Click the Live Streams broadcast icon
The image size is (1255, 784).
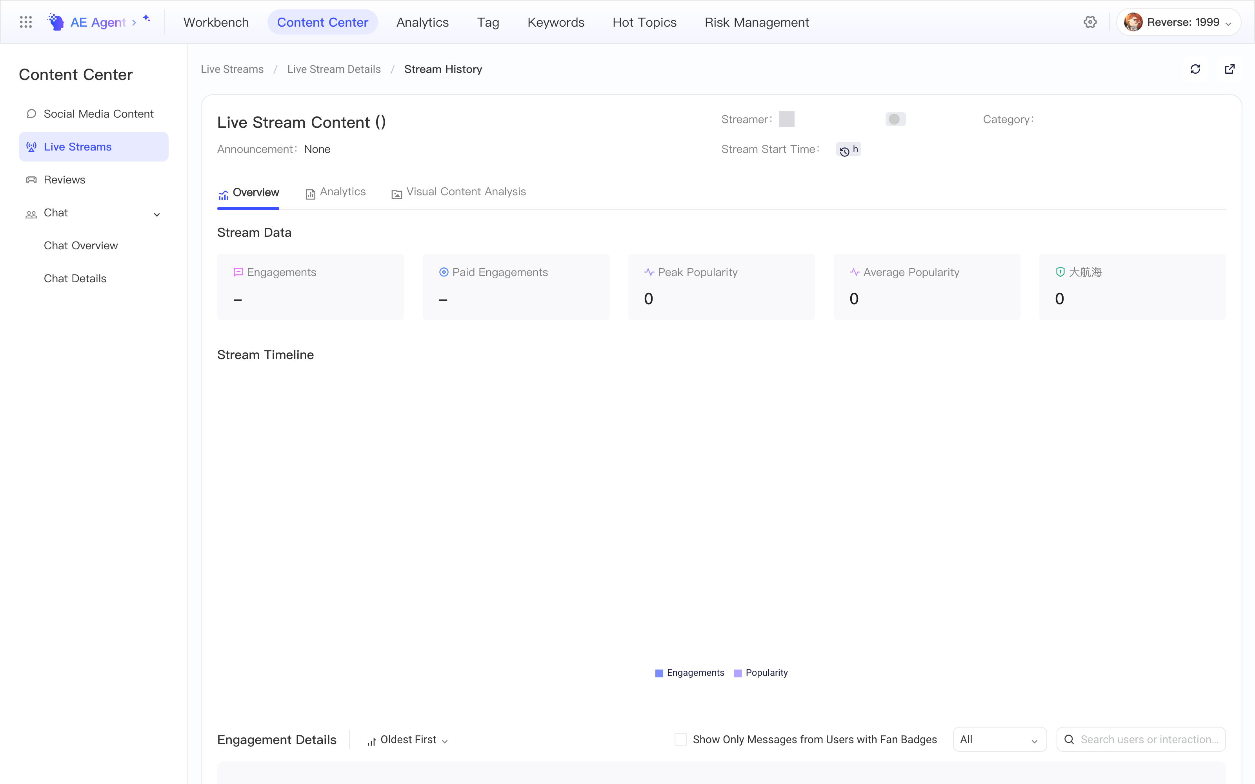(x=31, y=147)
